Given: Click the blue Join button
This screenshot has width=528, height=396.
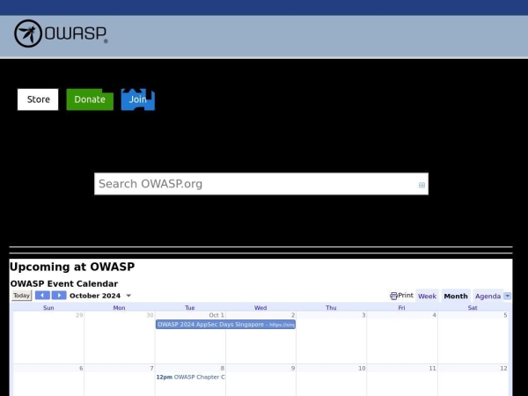Looking at the screenshot, I should pos(138,99).
